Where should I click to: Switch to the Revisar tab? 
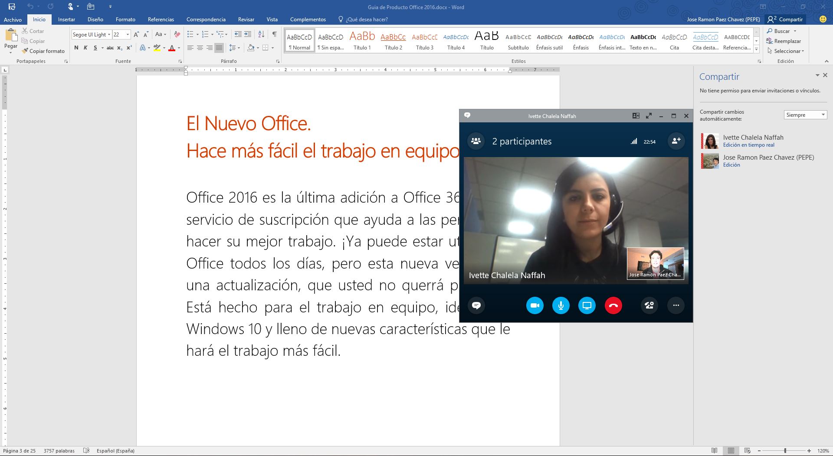click(246, 20)
